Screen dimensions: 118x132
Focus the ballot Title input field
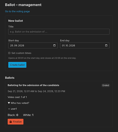tap(59, 32)
